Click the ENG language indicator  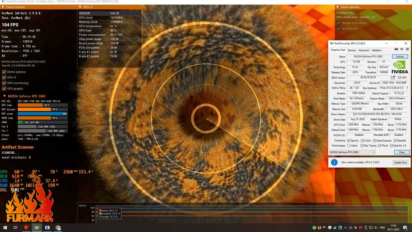click(383, 227)
